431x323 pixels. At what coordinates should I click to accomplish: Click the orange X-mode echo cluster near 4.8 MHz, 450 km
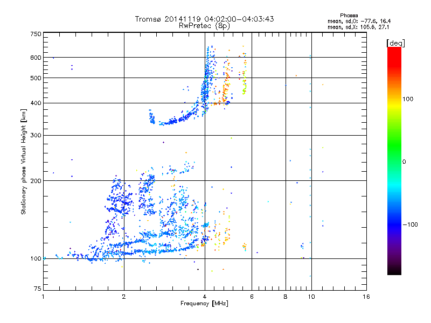click(x=225, y=90)
